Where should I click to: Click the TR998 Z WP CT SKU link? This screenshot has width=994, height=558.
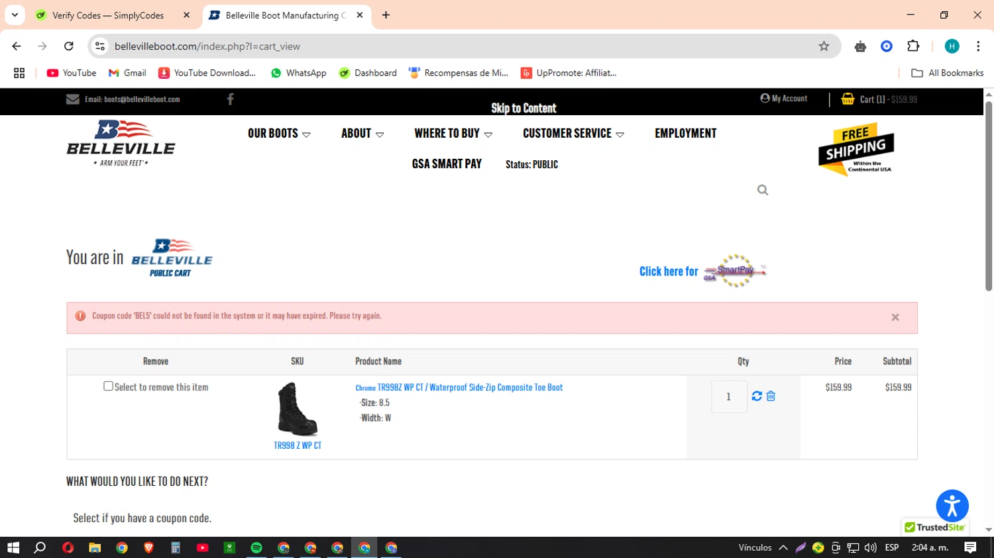[298, 445]
